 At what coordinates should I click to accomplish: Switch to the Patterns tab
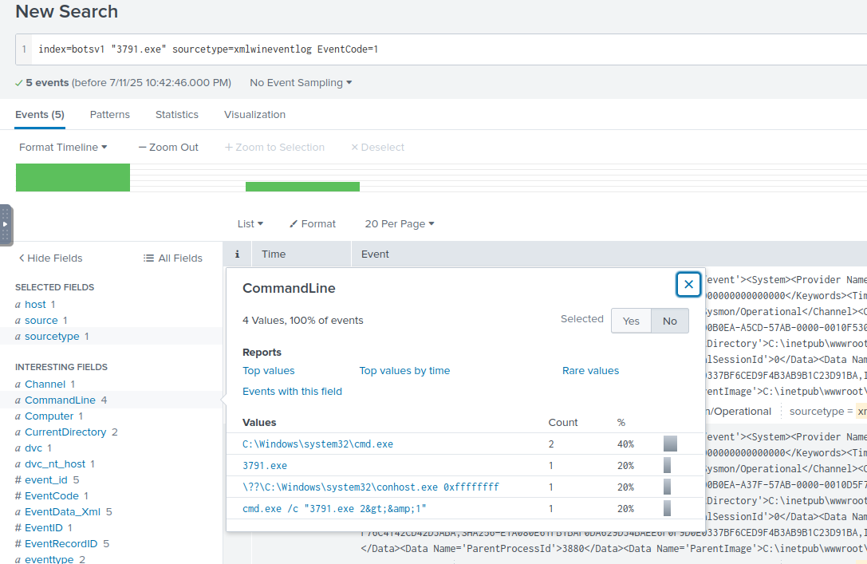click(x=110, y=114)
